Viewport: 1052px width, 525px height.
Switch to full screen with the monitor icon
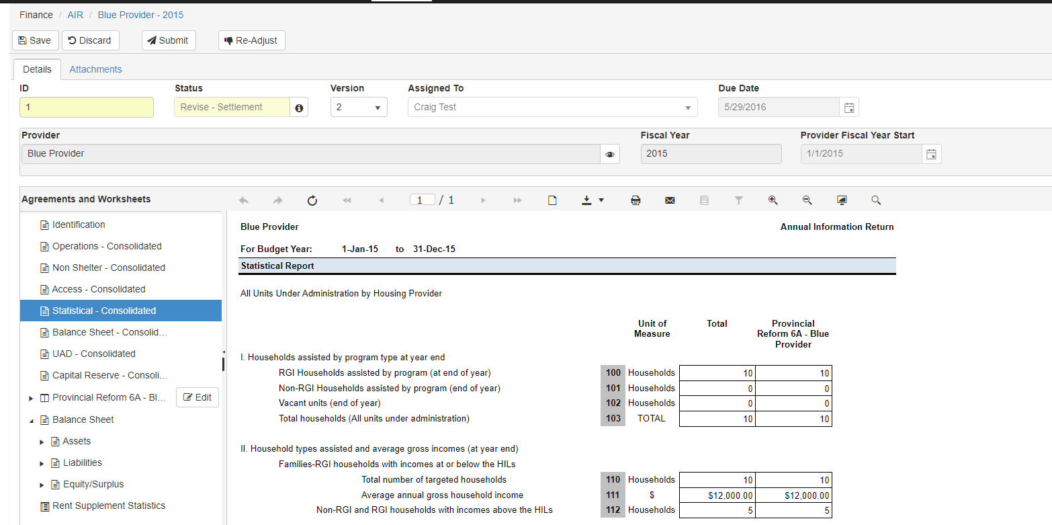pyautogui.click(x=842, y=200)
